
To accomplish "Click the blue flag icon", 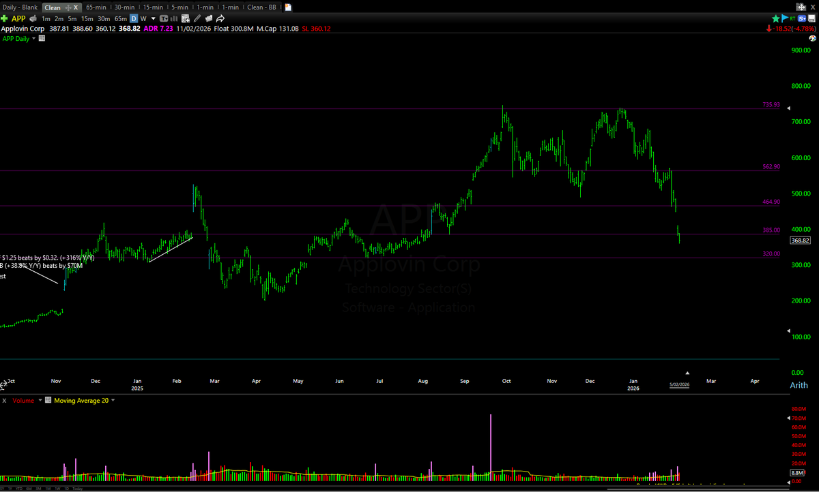I will tap(785, 18).
